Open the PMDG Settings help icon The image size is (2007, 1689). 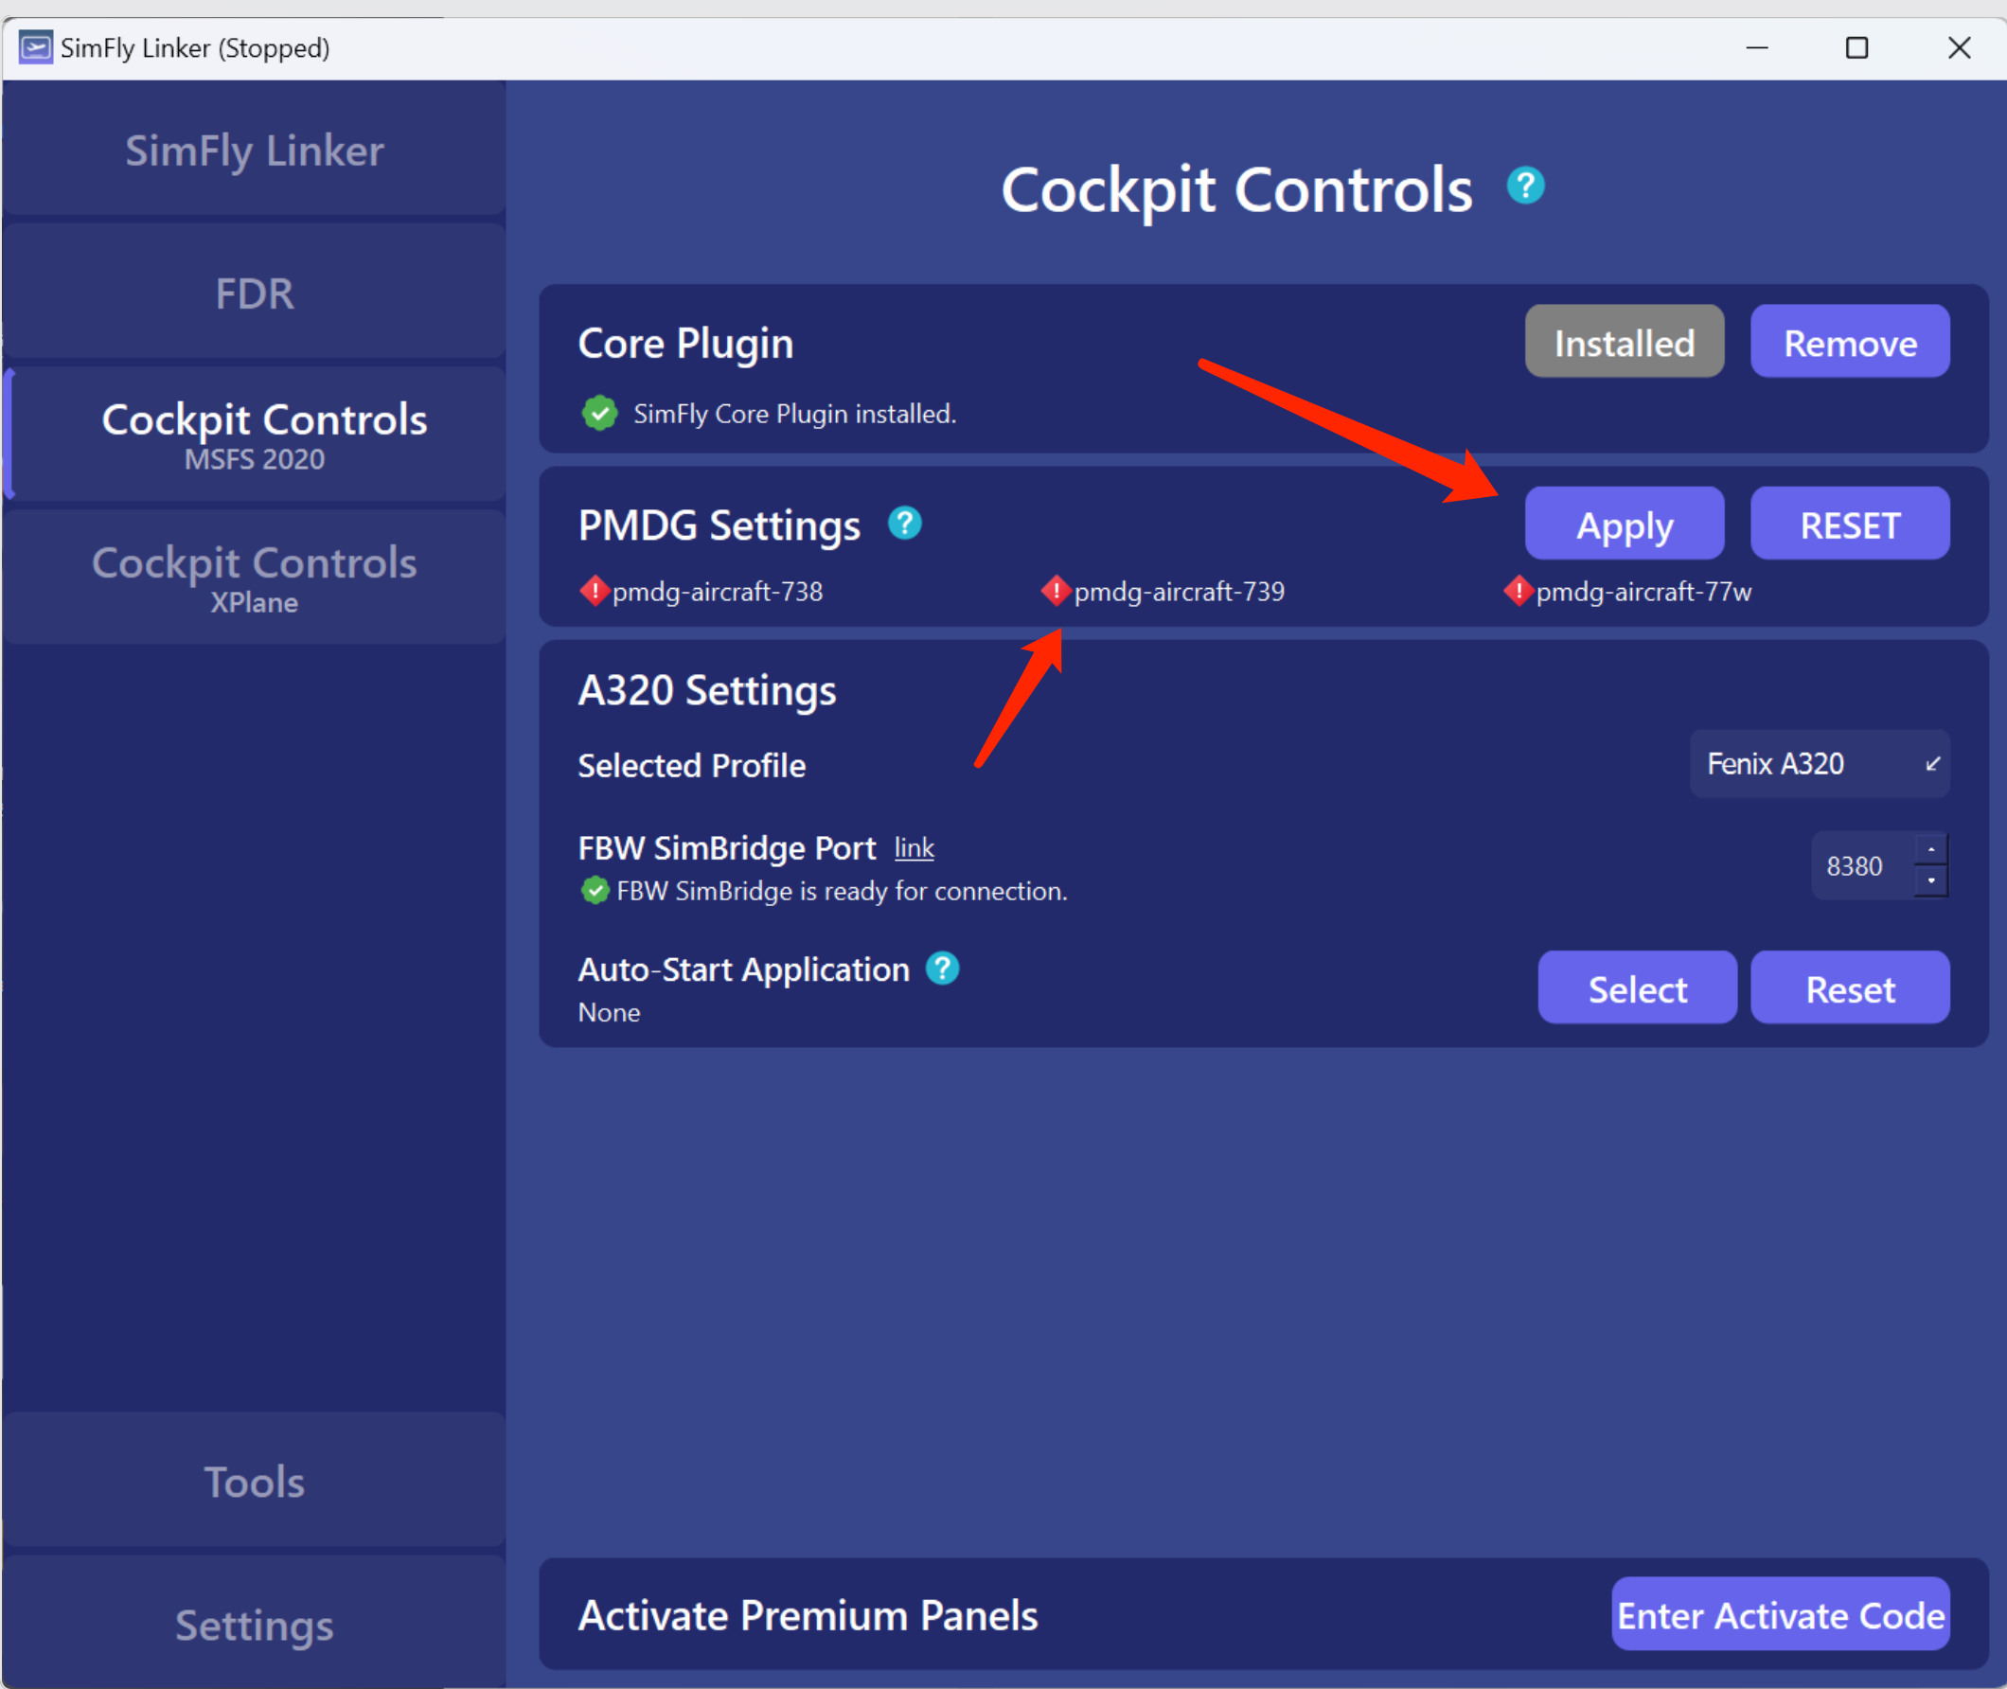tap(904, 523)
